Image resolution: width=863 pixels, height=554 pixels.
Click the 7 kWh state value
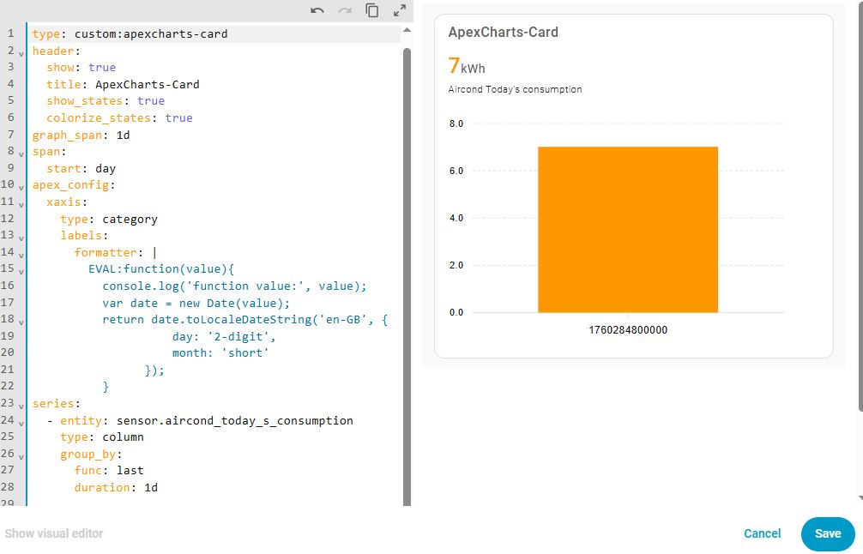pos(467,66)
